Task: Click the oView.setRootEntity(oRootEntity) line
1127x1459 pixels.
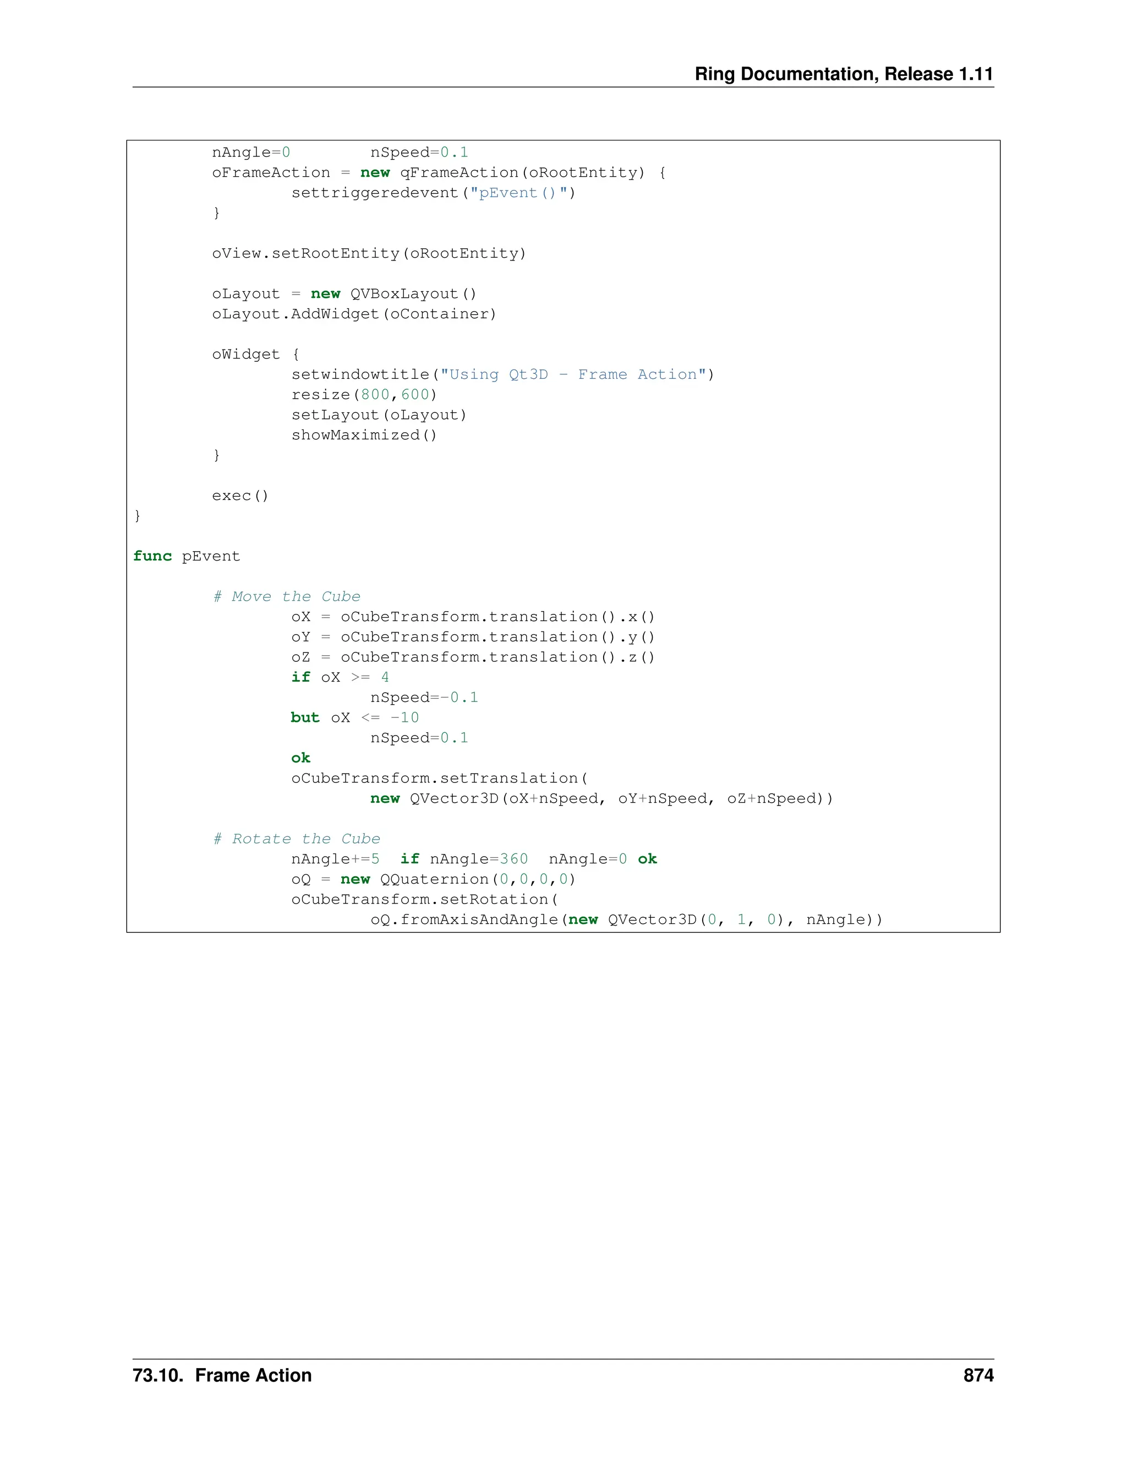Action: (x=369, y=253)
